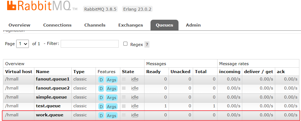Click Args badge for fanout.queue1
Screen dimensions: 301x121
point(112,80)
